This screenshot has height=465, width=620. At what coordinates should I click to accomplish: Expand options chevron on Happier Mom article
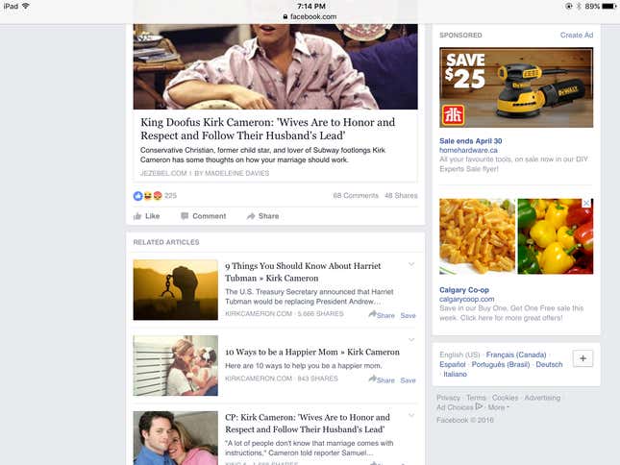tap(411, 340)
